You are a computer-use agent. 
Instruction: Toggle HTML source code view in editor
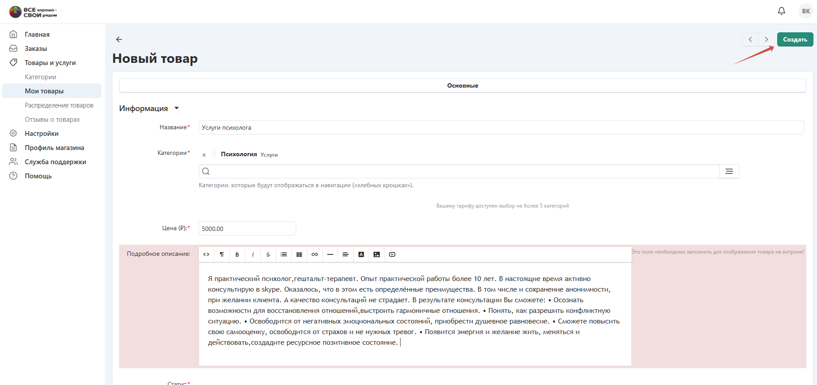tap(206, 254)
